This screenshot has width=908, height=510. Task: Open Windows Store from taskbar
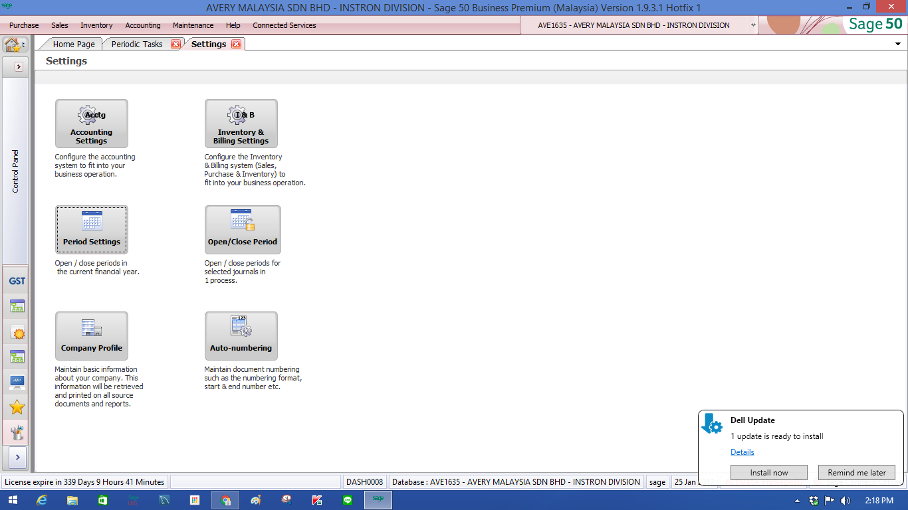103,500
